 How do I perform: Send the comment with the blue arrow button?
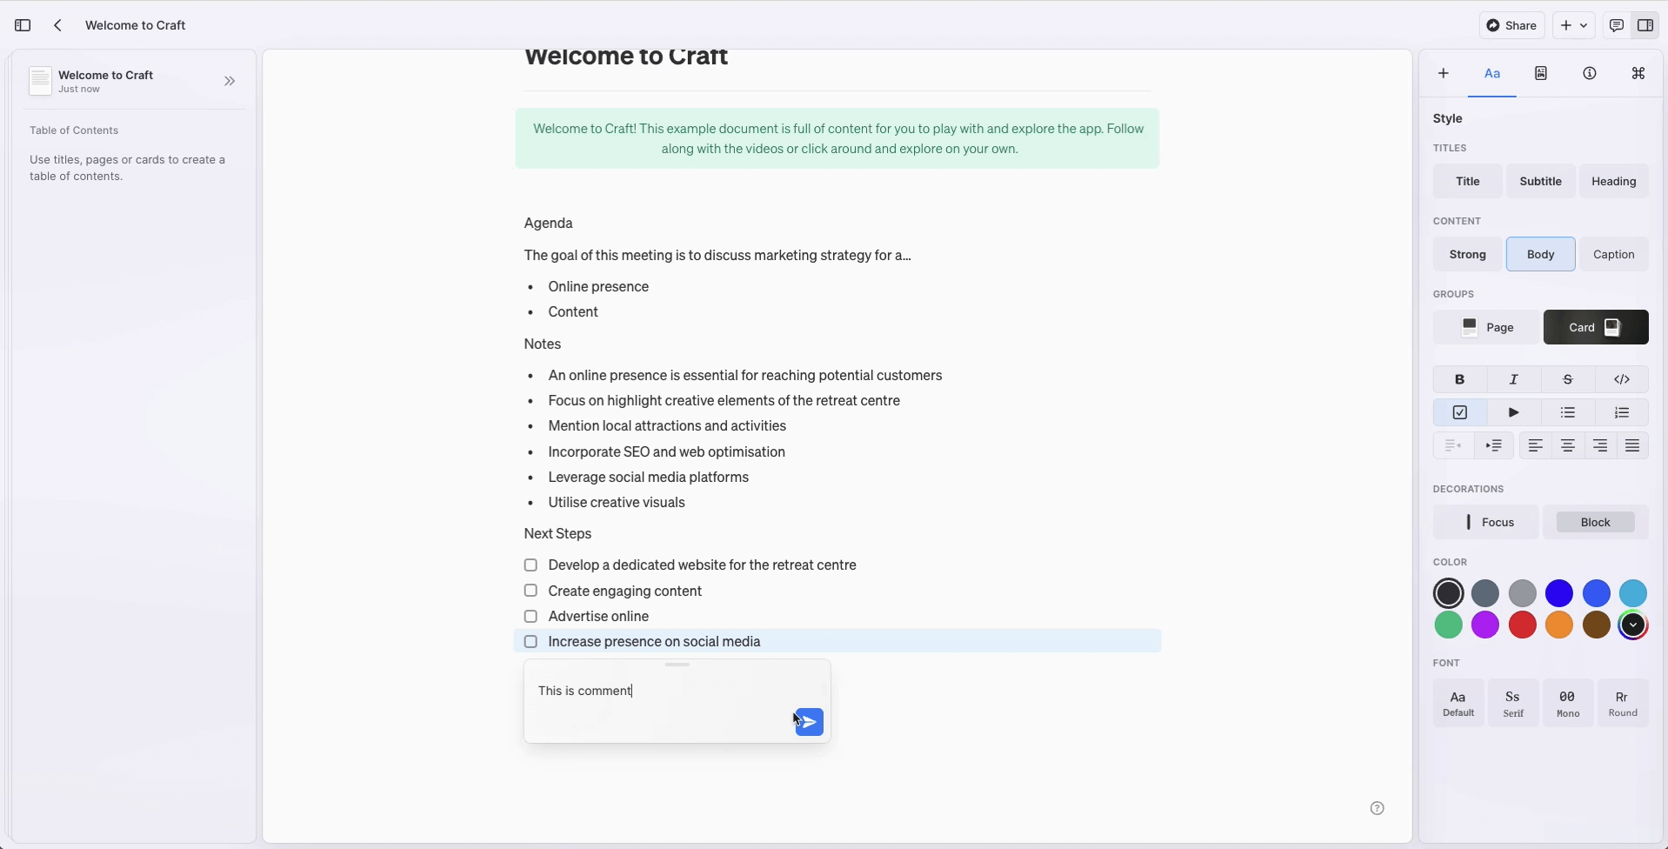click(809, 722)
